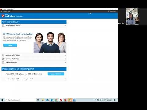Minimize the TurboTax Business window
Screen dimensions: 147x110
tap(107, 9)
